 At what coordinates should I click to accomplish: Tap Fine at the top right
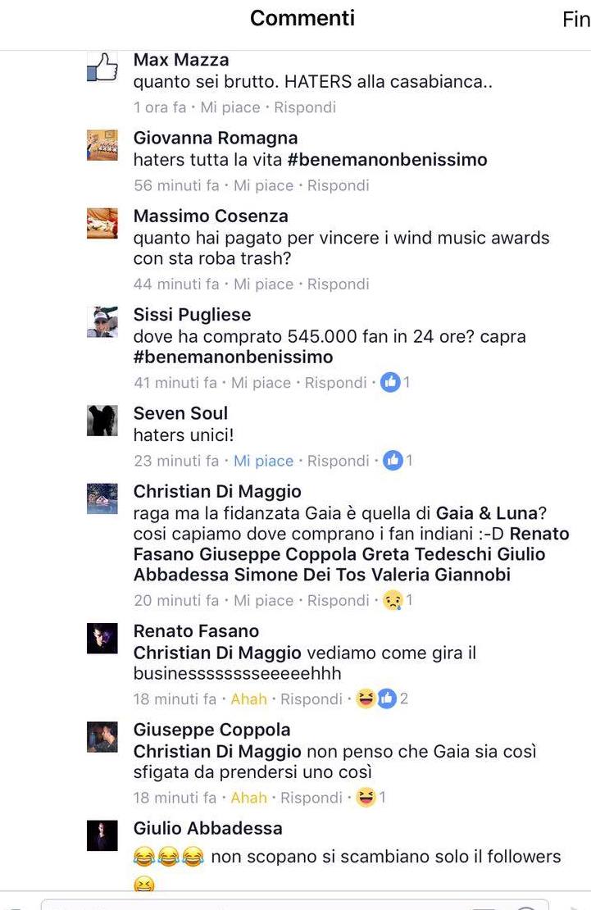coord(576,20)
